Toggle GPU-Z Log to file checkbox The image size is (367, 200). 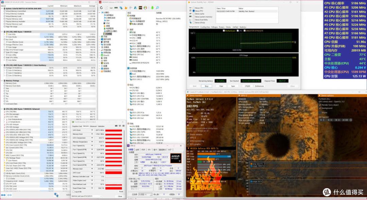(73, 192)
